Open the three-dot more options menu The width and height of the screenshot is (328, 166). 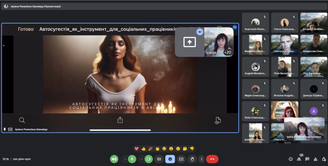[201, 159]
